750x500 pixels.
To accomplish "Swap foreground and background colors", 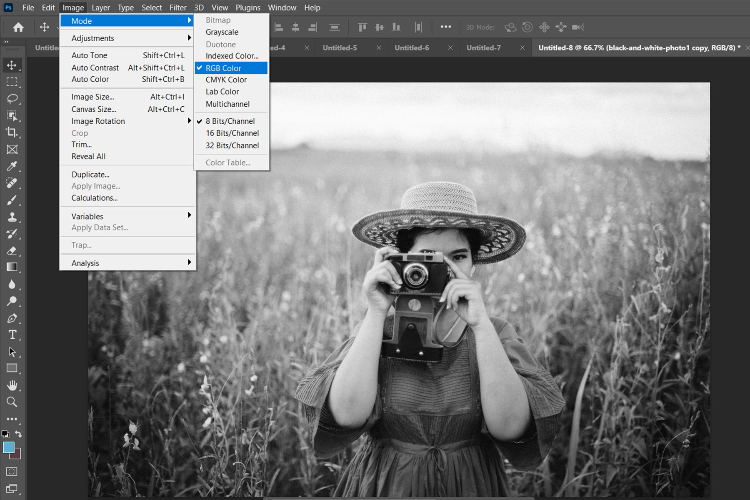I will pos(18,434).
